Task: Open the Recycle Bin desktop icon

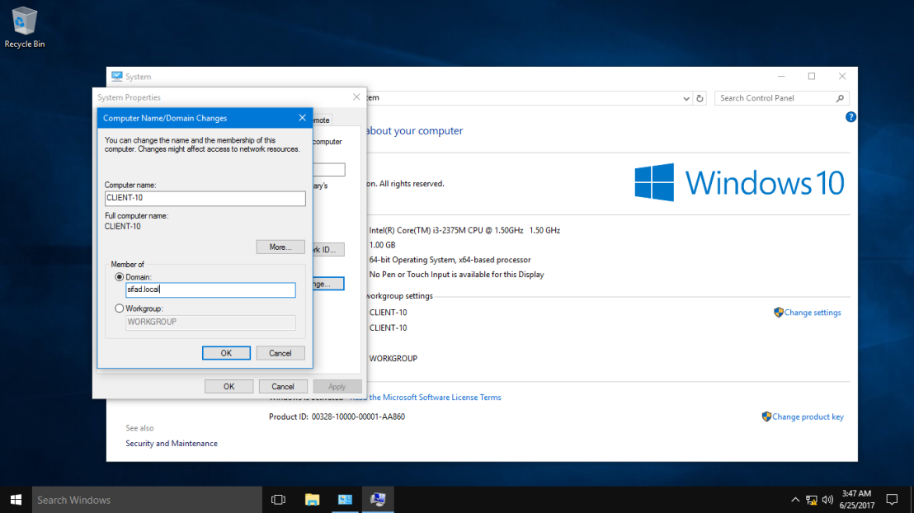Action: click(24, 27)
